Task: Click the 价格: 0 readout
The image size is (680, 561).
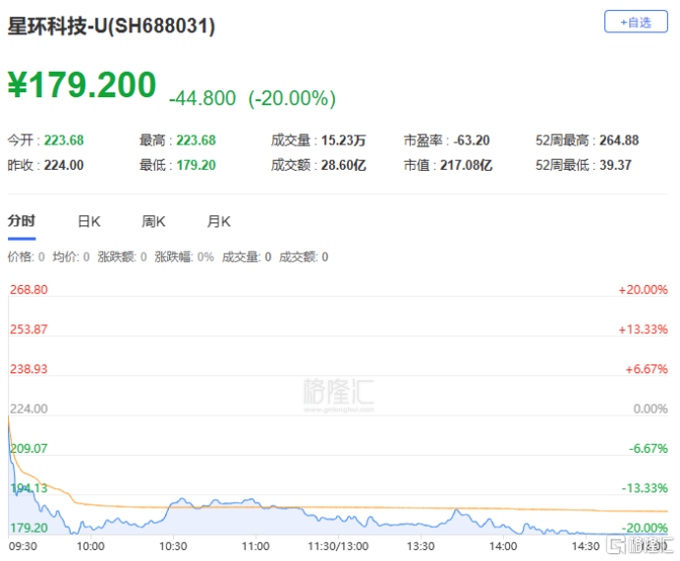Action: 26,257
